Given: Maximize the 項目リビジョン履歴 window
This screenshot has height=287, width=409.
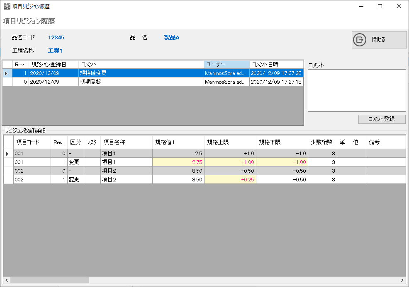Looking at the screenshot, I should click(380, 6).
